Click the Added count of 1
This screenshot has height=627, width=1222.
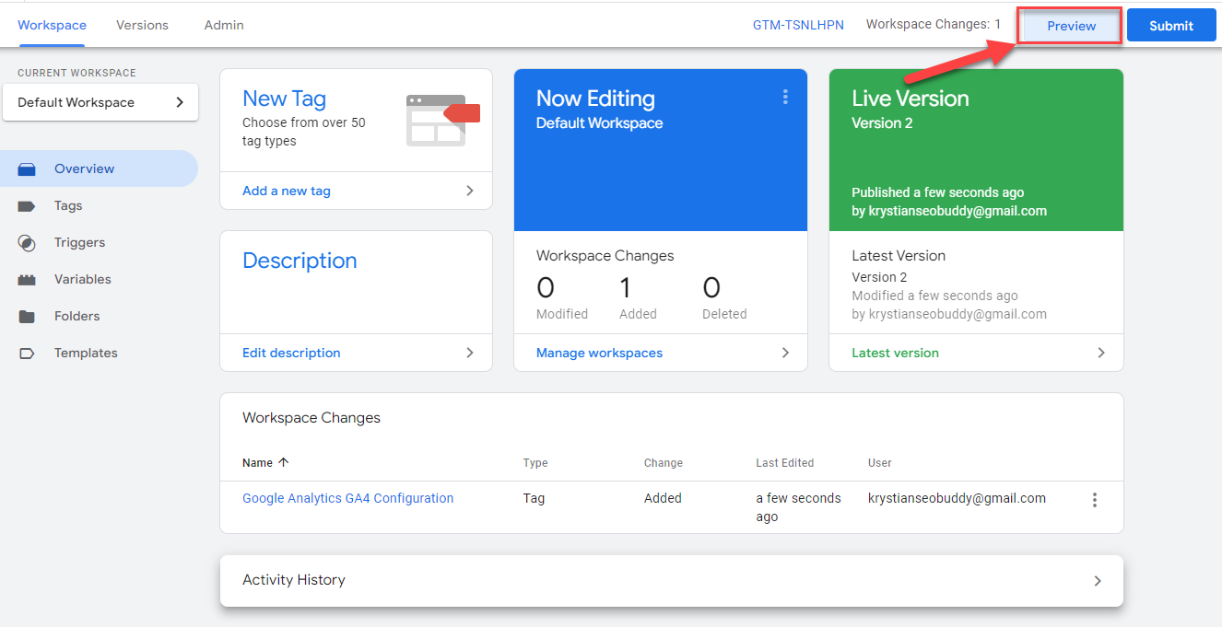[625, 289]
